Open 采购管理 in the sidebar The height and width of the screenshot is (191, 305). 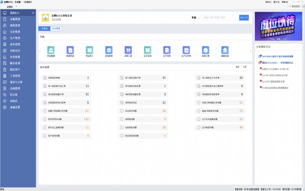15,19
